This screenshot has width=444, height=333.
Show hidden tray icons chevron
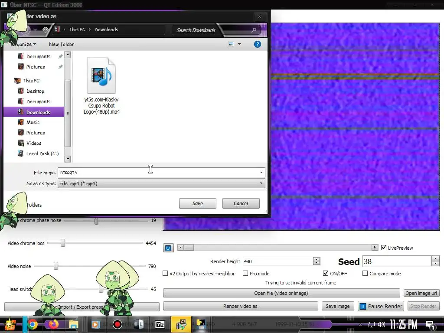coord(360,325)
